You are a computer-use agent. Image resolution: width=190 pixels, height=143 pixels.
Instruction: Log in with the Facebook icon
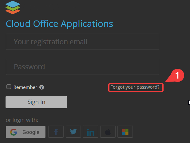click(56, 132)
